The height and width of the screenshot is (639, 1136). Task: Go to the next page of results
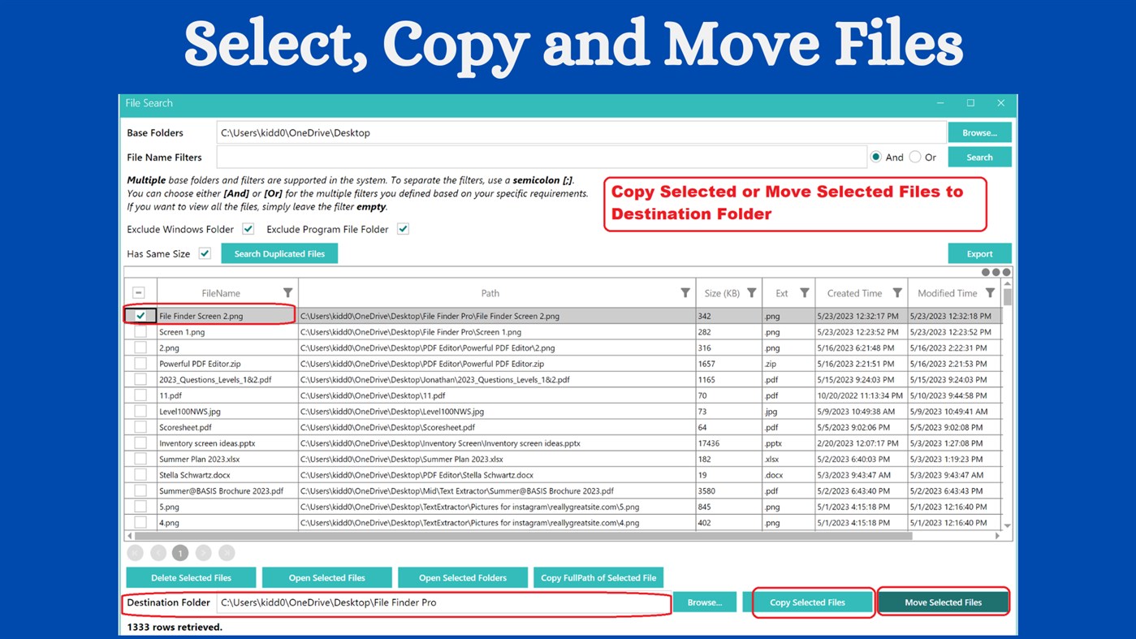(x=202, y=552)
